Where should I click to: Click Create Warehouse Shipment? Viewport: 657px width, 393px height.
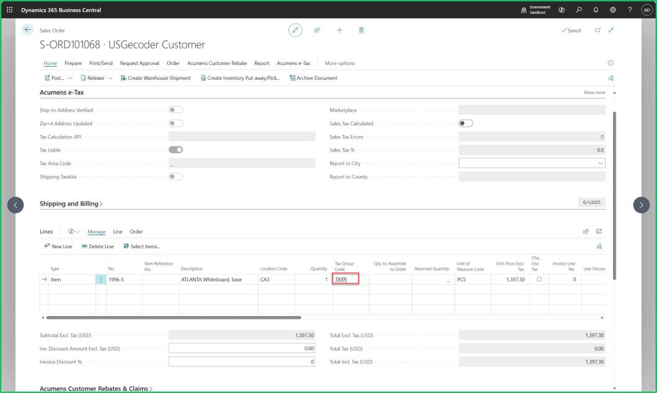tap(156, 78)
